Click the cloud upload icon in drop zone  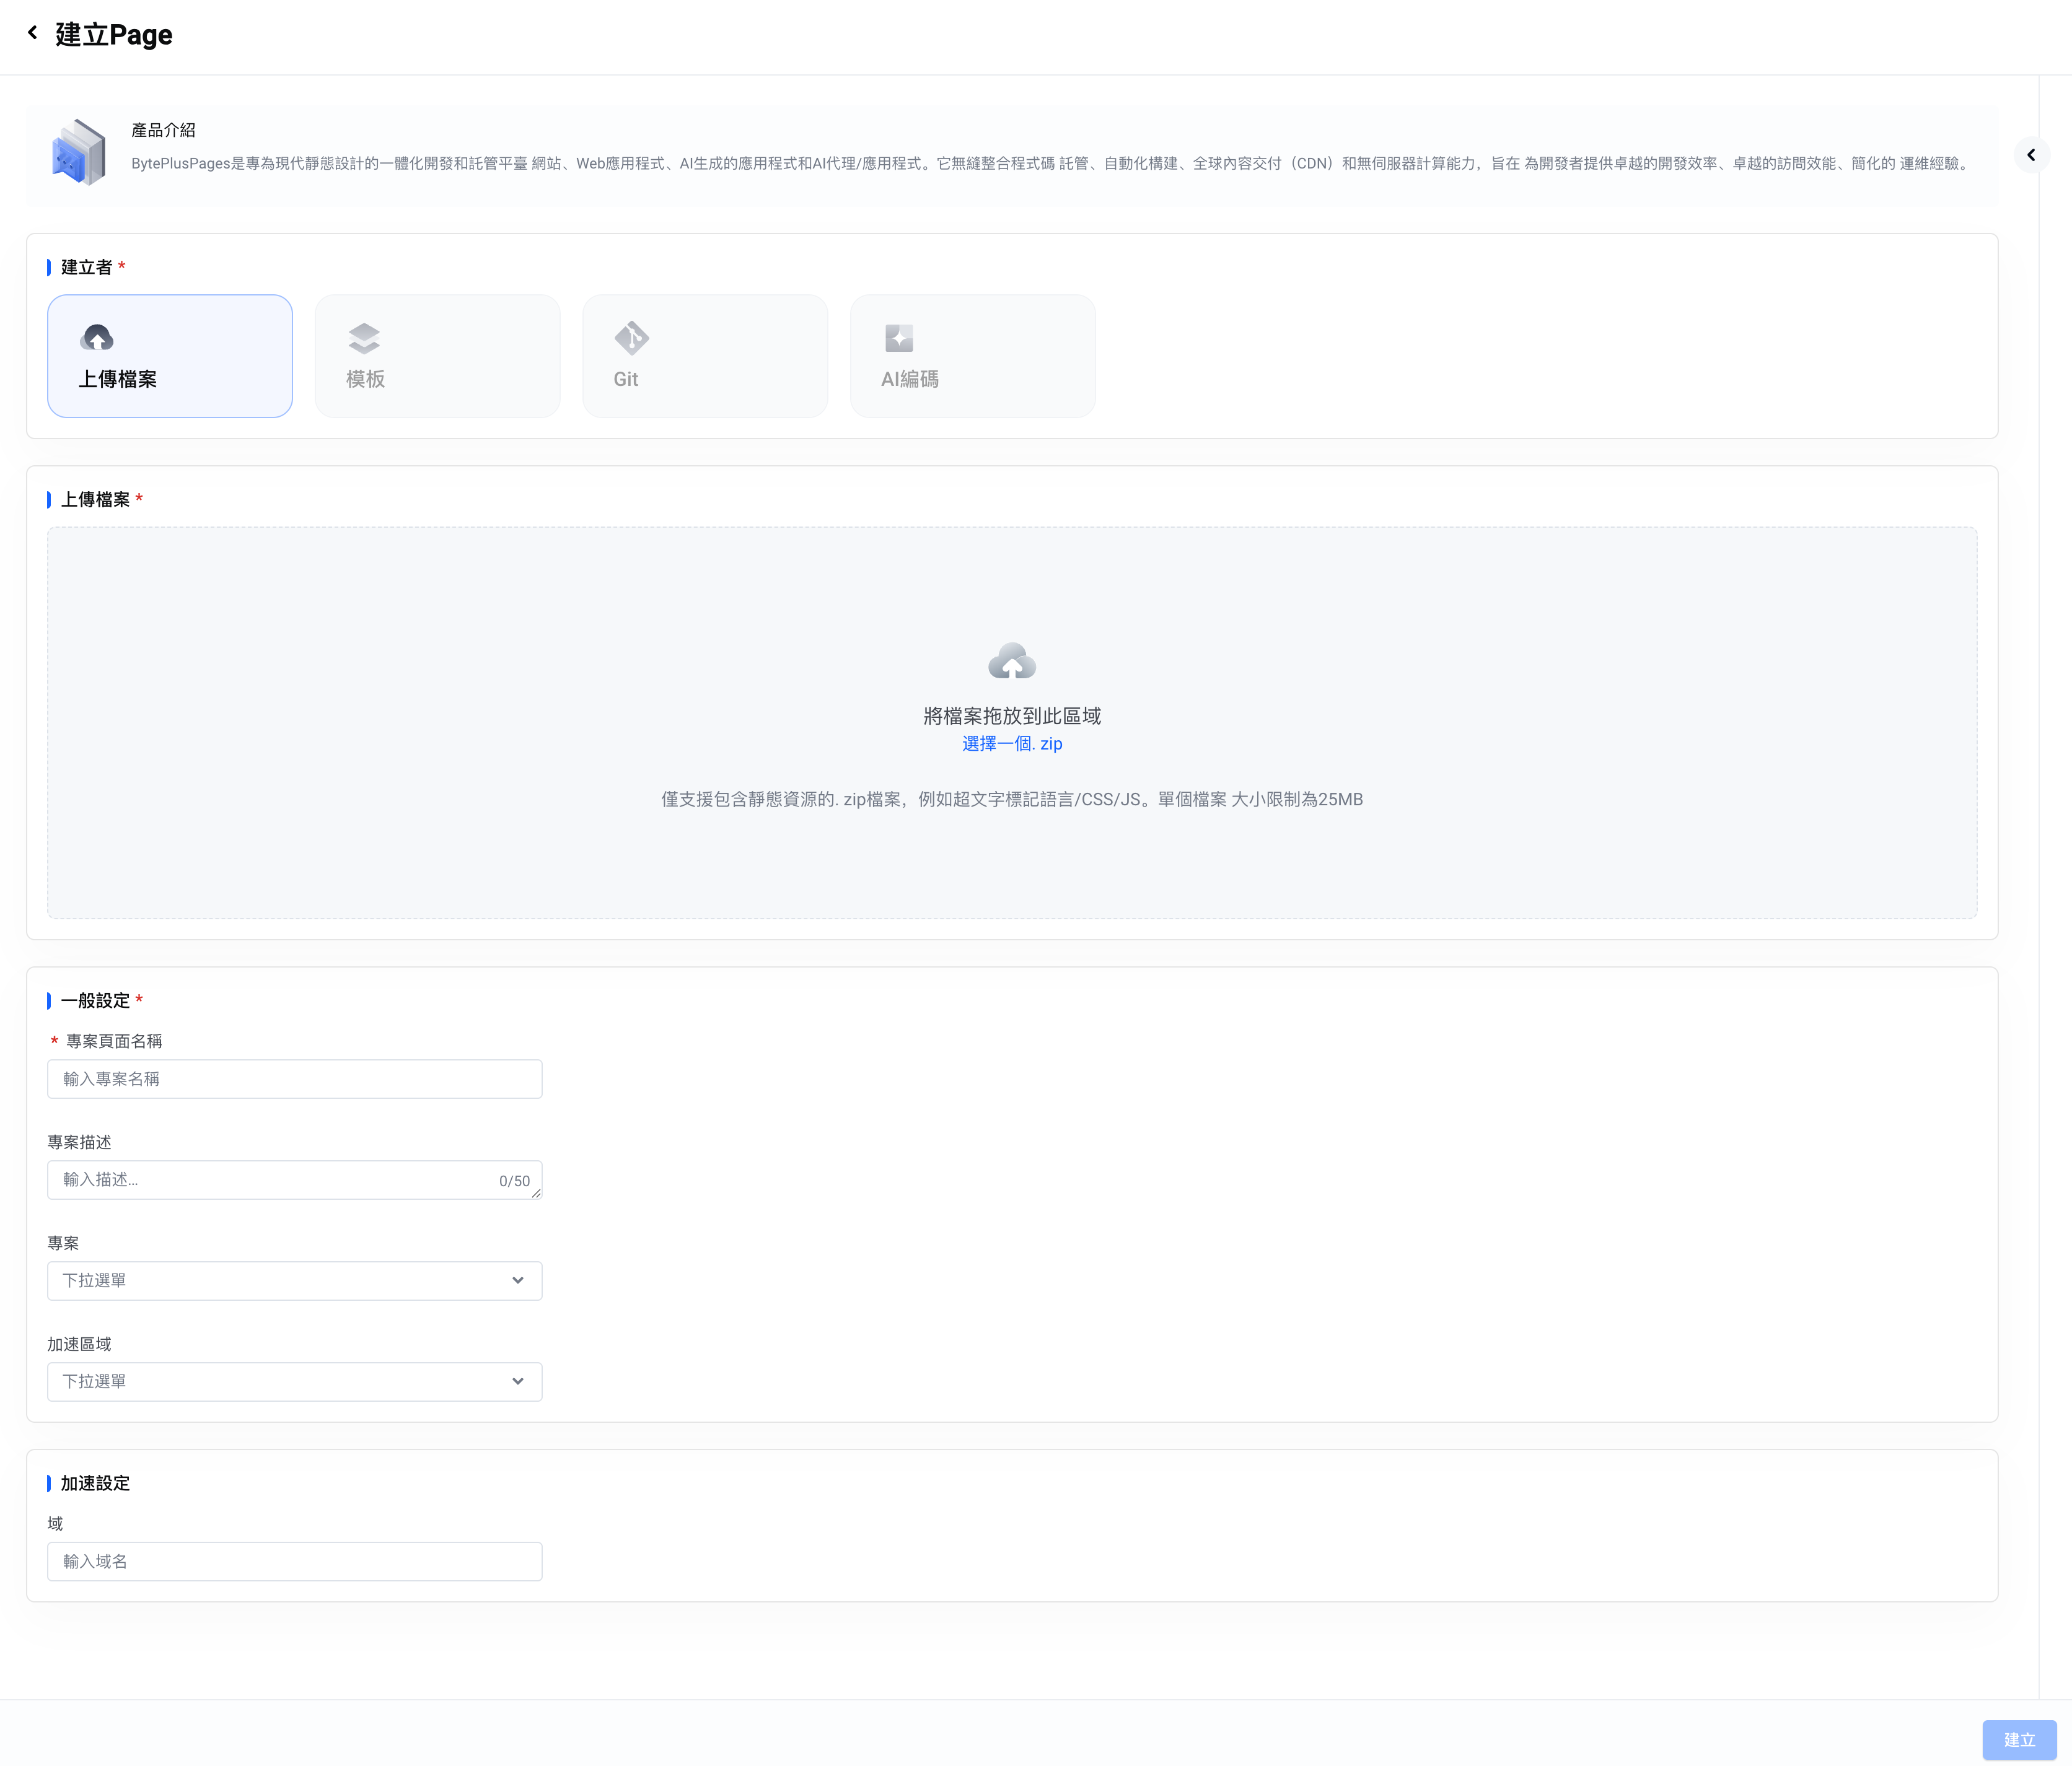(1011, 662)
